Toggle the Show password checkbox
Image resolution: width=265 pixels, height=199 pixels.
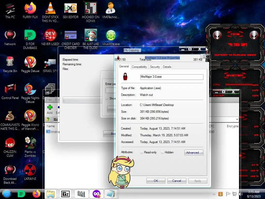pyautogui.click(x=107, y=98)
